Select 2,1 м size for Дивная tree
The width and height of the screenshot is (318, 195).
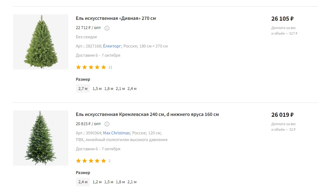click(120, 89)
